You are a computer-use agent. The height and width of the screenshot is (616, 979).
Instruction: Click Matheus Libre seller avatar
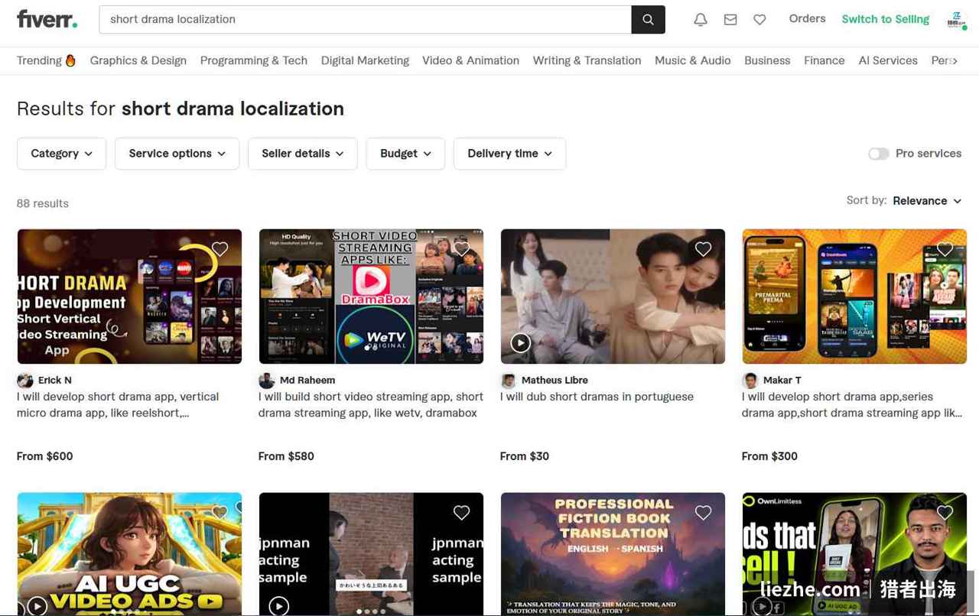point(509,380)
